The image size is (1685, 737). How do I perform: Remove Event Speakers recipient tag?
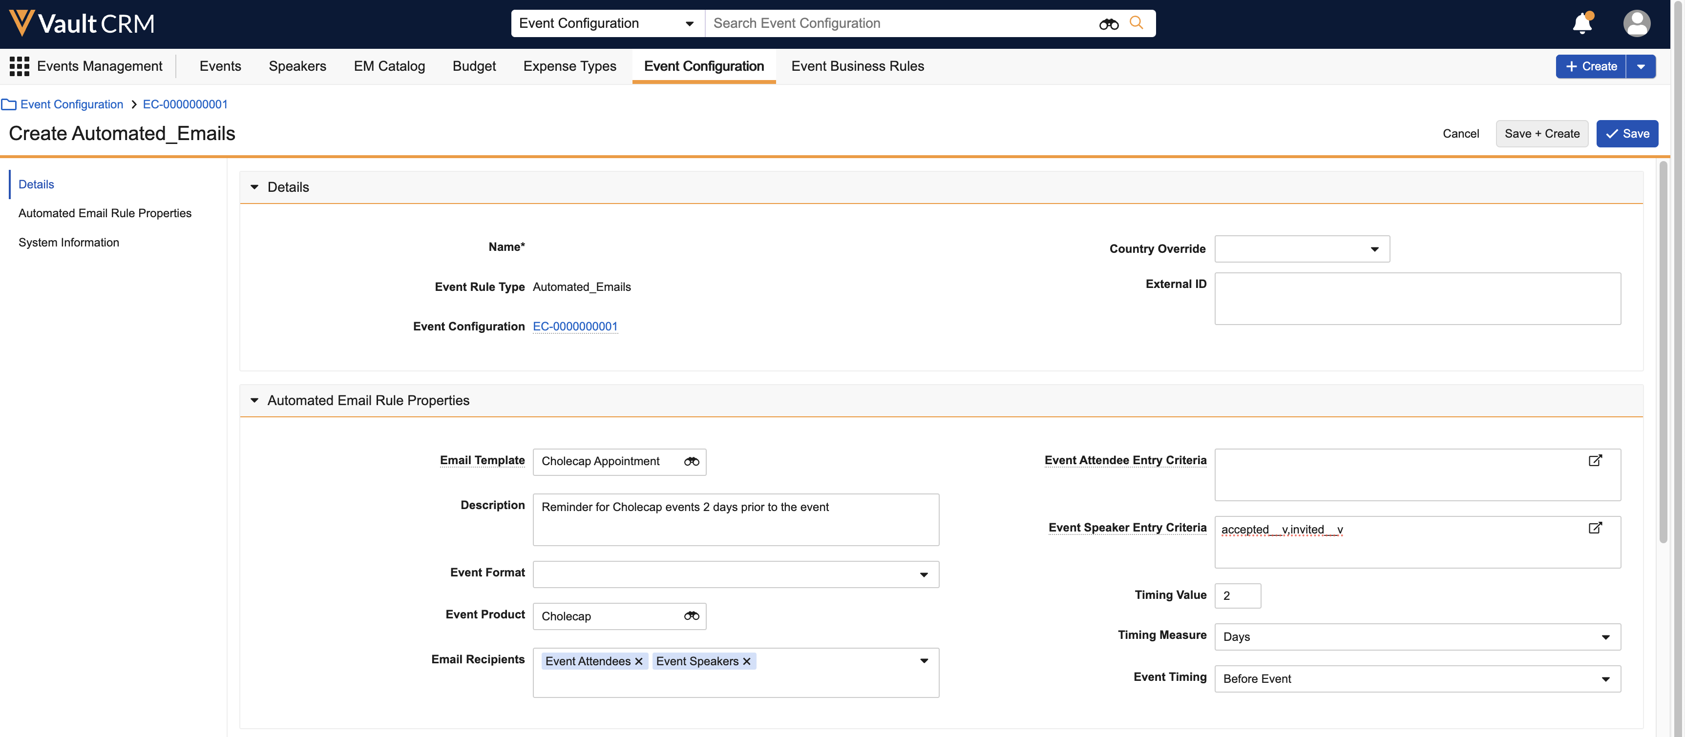point(746,661)
